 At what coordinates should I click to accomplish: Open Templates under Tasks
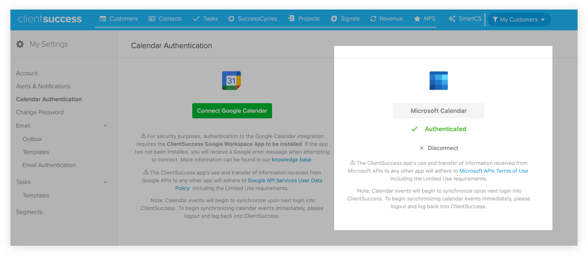tap(36, 195)
